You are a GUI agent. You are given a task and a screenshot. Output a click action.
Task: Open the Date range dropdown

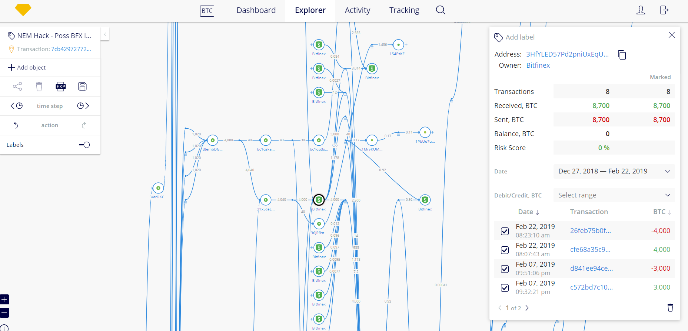pyautogui.click(x=614, y=171)
